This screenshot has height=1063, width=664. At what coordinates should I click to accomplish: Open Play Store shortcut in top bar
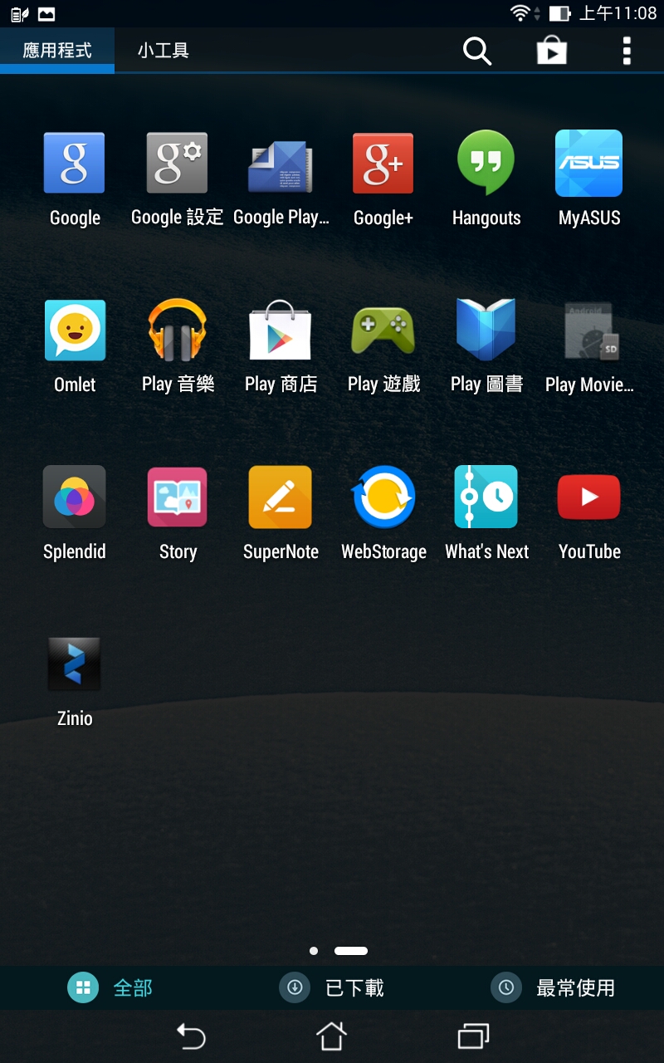tap(552, 51)
